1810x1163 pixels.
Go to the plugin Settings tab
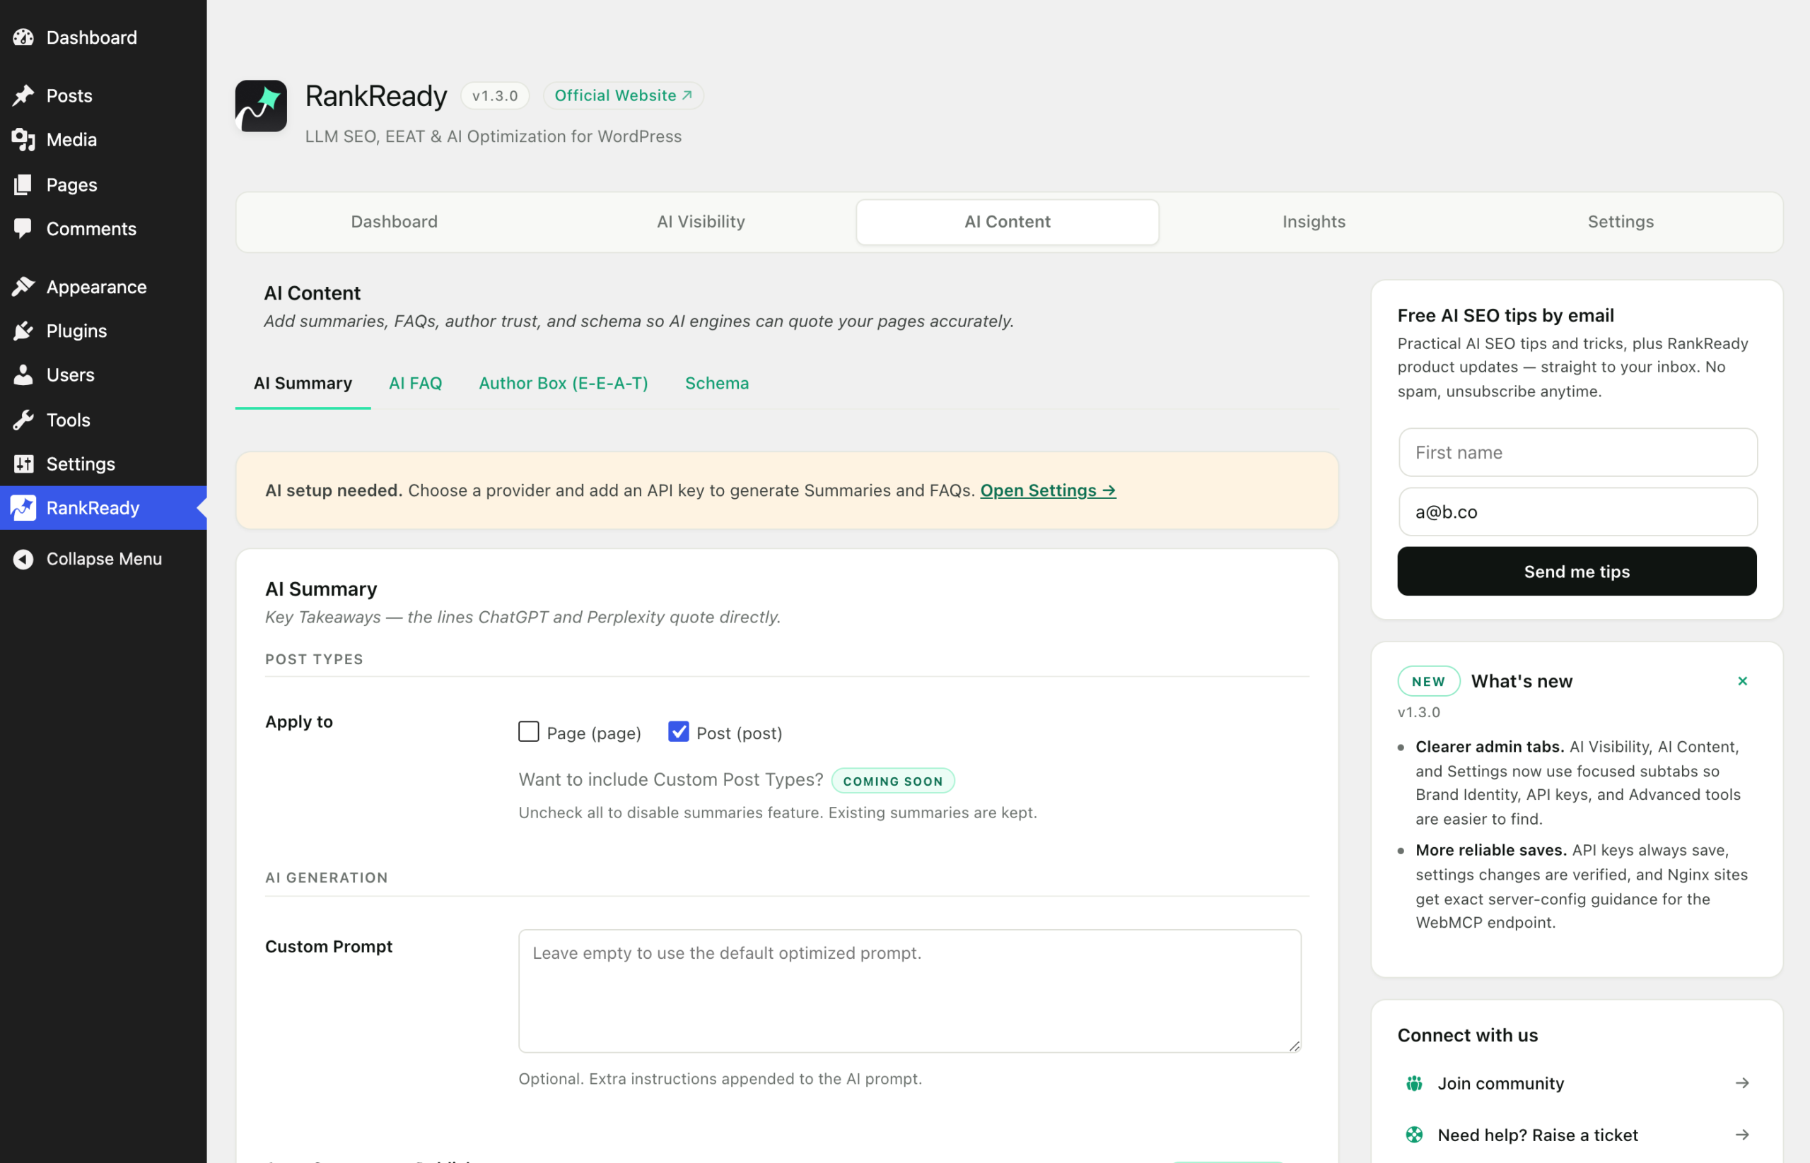(x=1621, y=222)
